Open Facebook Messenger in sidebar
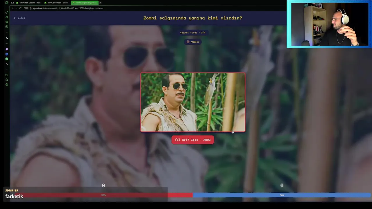The width and height of the screenshot is (372, 209). 7,54
